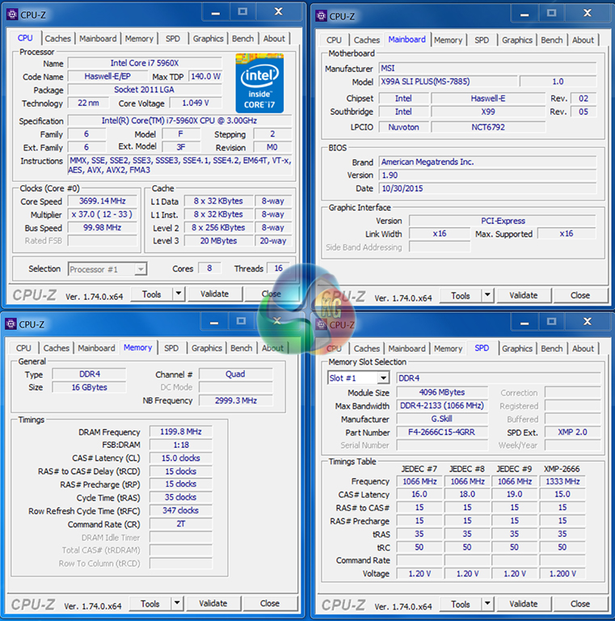This screenshot has height=621, width=615.
Task: Select Caches tab in SPD window
Action: (366, 349)
